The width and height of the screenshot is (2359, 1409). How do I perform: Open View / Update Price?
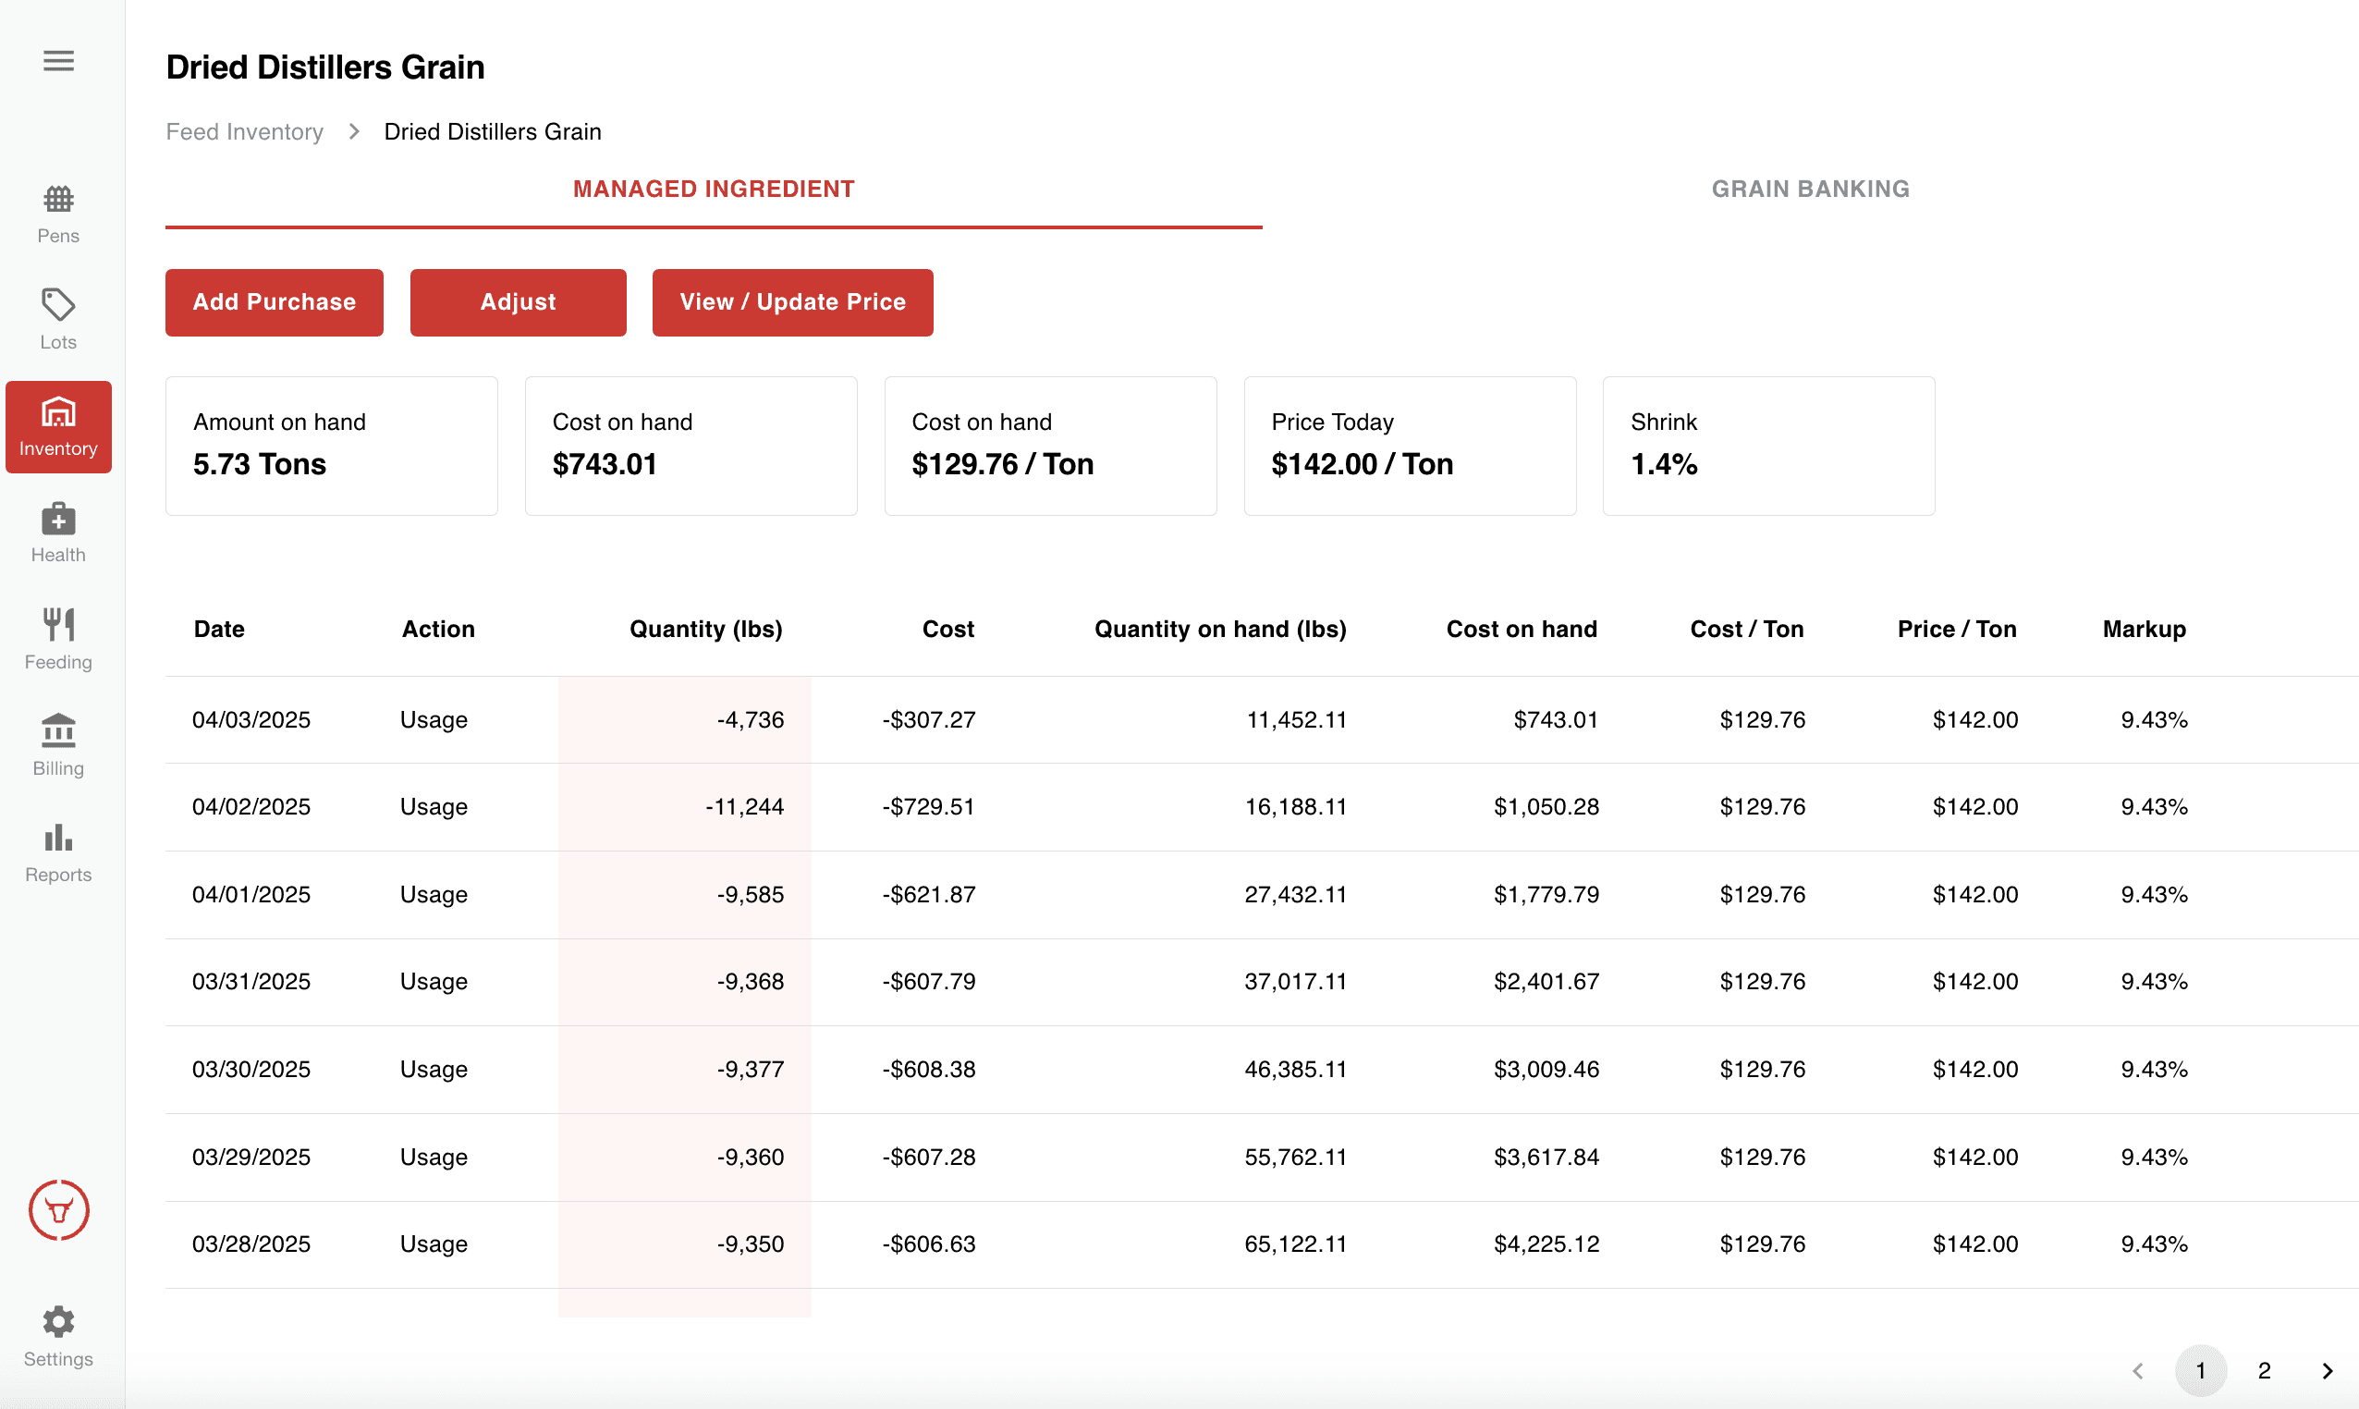click(x=791, y=302)
